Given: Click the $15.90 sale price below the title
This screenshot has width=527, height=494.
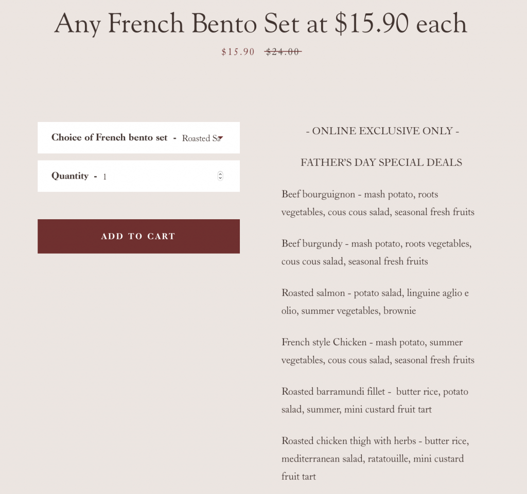Looking at the screenshot, I should (x=238, y=52).
